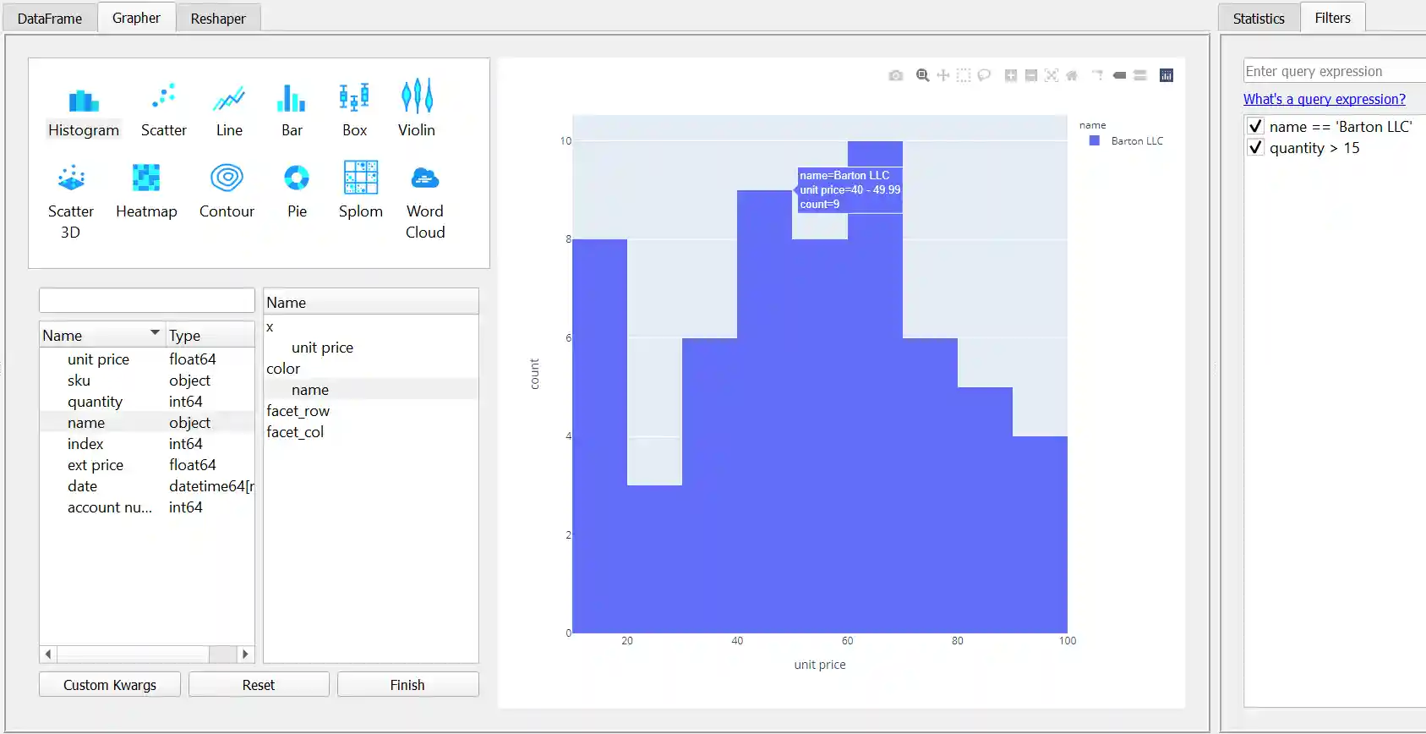Toggle Barton LLC legend entry
Screen dimensions: 1426x734
point(1127,141)
